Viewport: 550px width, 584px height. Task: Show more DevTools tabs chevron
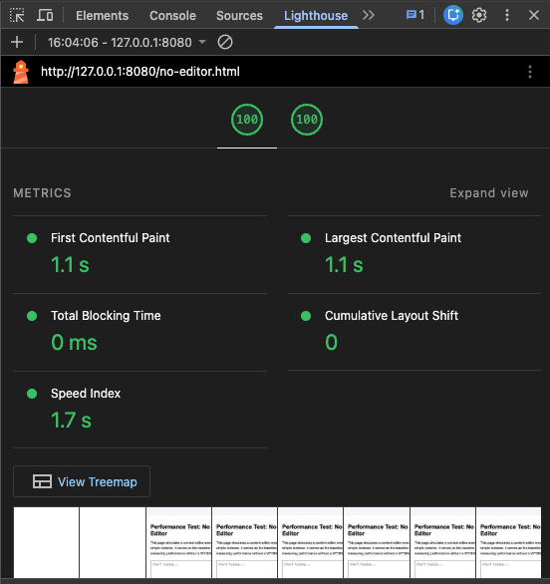[x=369, y=15]
